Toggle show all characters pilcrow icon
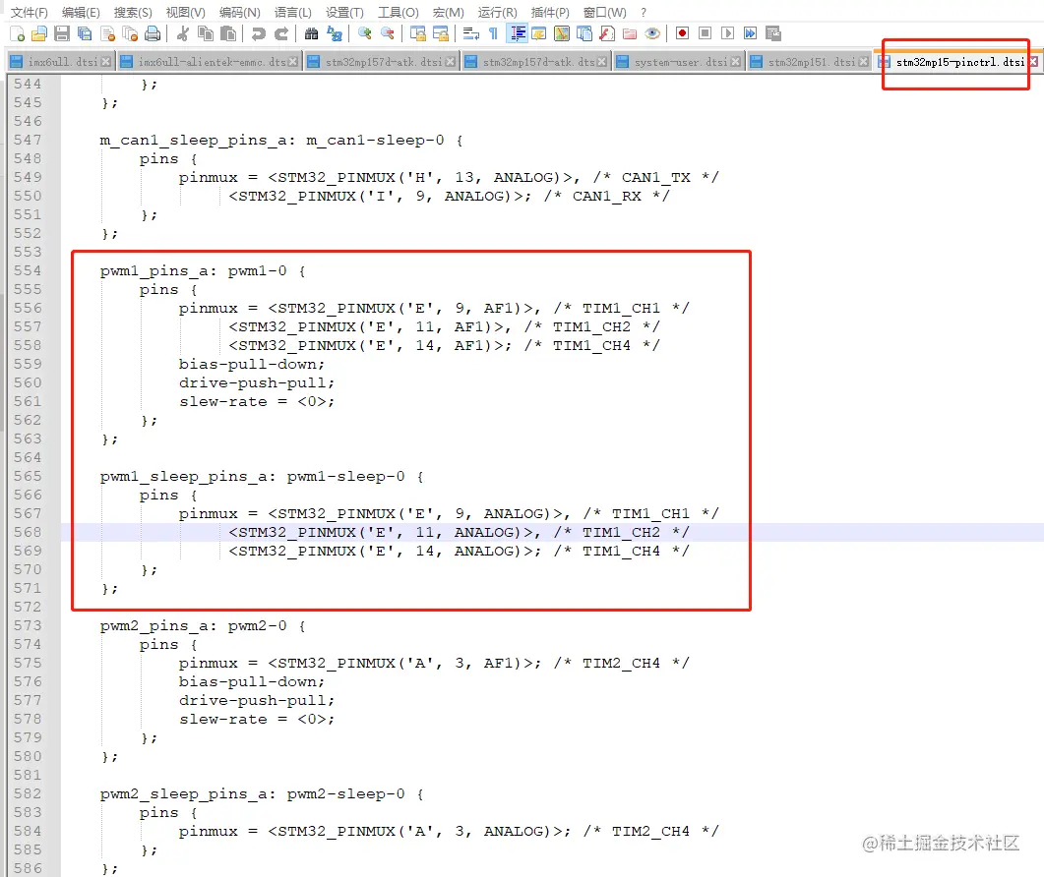This screenshot has height=877, width=1044. click(x=493, y=33)
